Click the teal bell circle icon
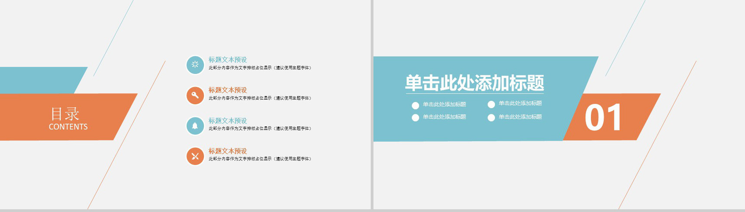 click(x=195, y=126)
